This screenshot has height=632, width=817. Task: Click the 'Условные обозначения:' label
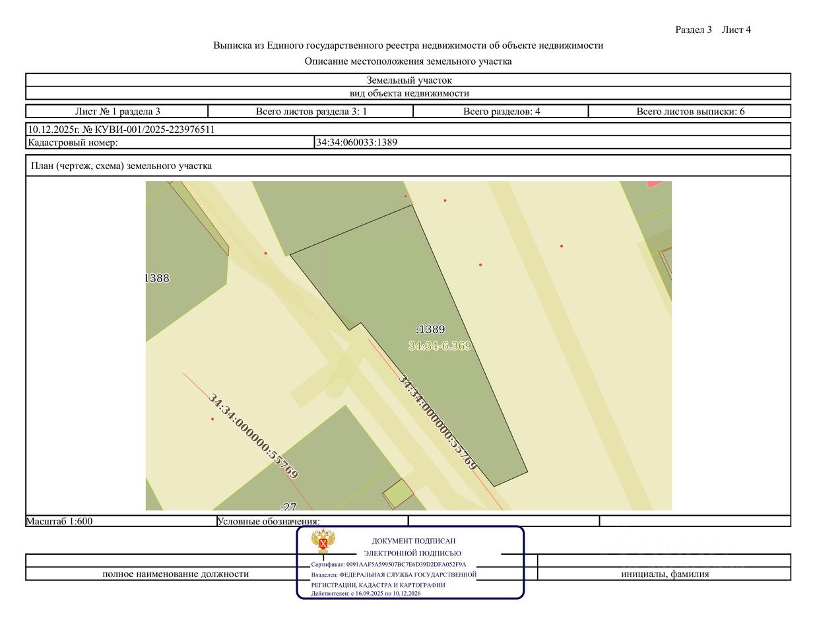coord(269,521)
